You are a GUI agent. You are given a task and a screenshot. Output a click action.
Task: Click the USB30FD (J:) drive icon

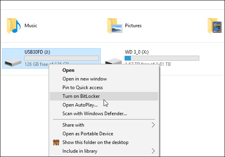coord(13,63)
